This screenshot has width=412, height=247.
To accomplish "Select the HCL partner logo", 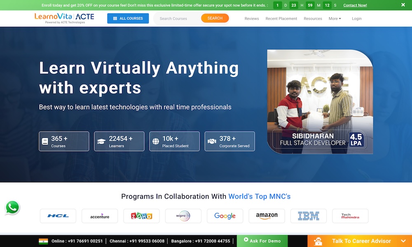I will (58, 216).
